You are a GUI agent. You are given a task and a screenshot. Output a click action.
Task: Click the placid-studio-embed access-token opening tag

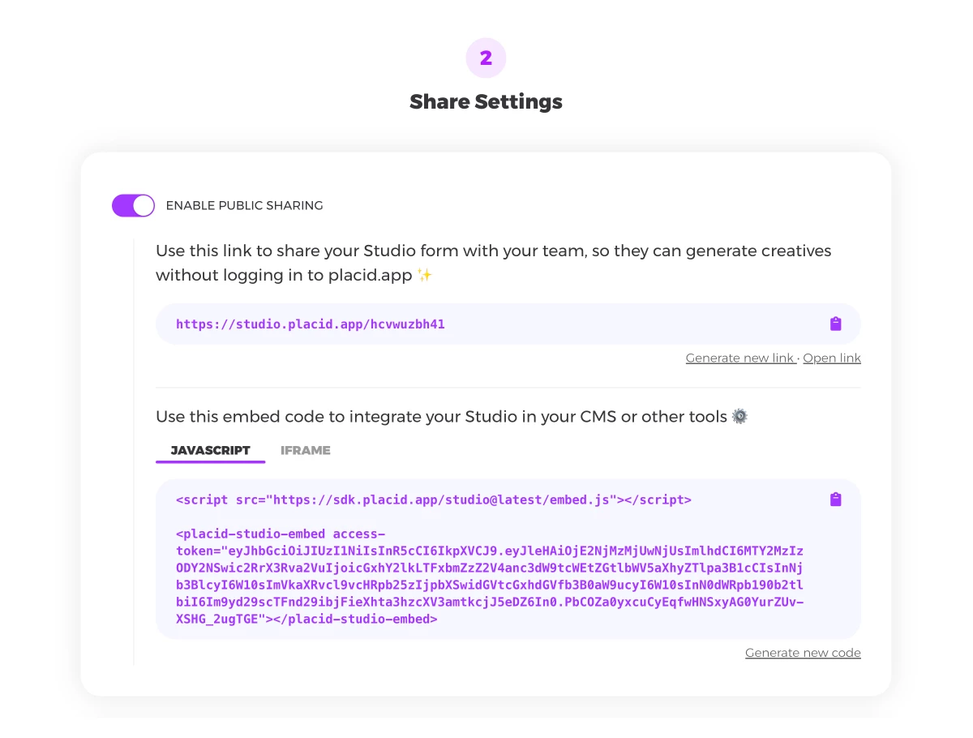coord(281,534)
